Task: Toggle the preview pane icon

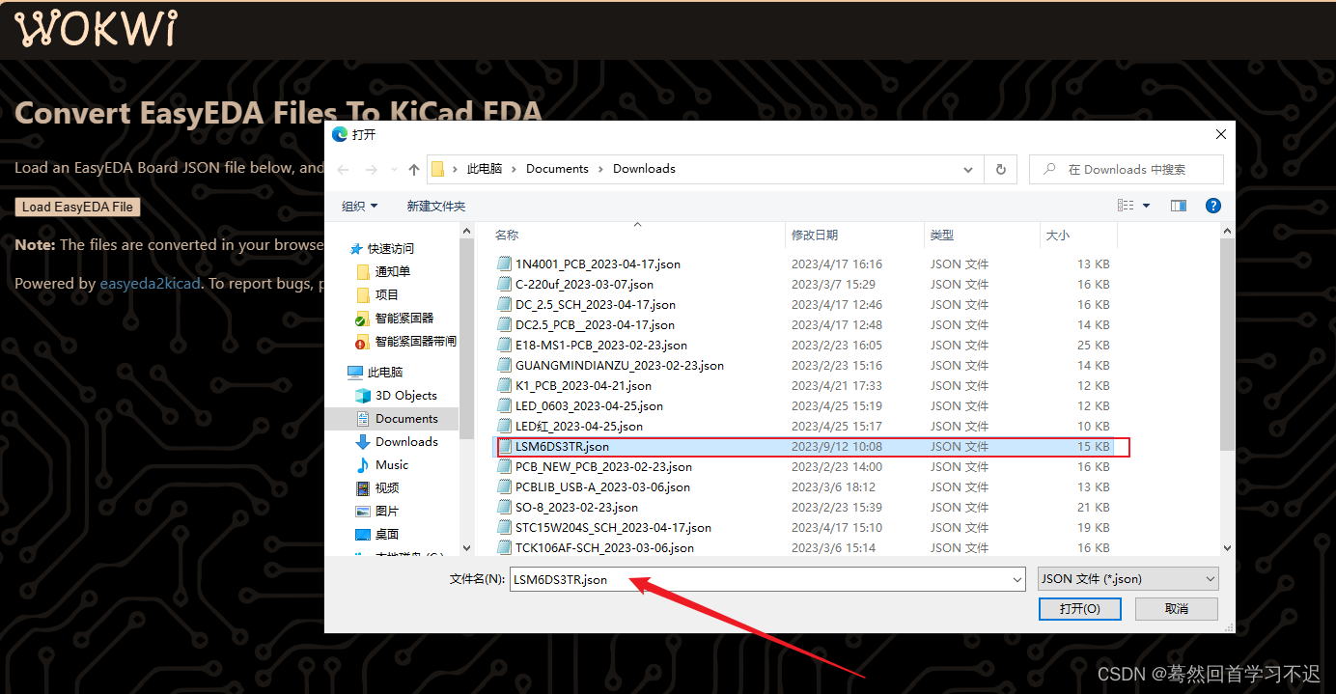Action: (x=1178, y=206)
